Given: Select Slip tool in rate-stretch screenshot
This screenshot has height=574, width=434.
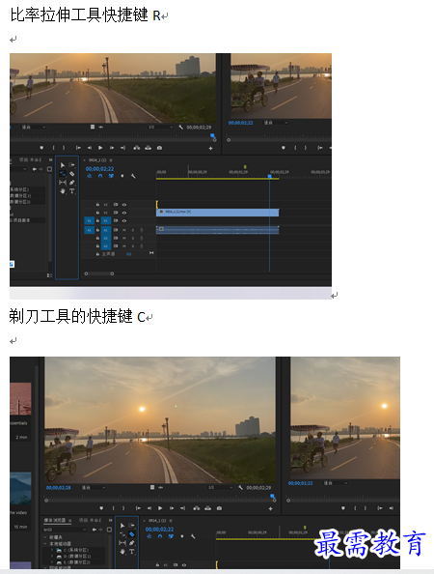Looking at the screenshot, I should (63, 183).
